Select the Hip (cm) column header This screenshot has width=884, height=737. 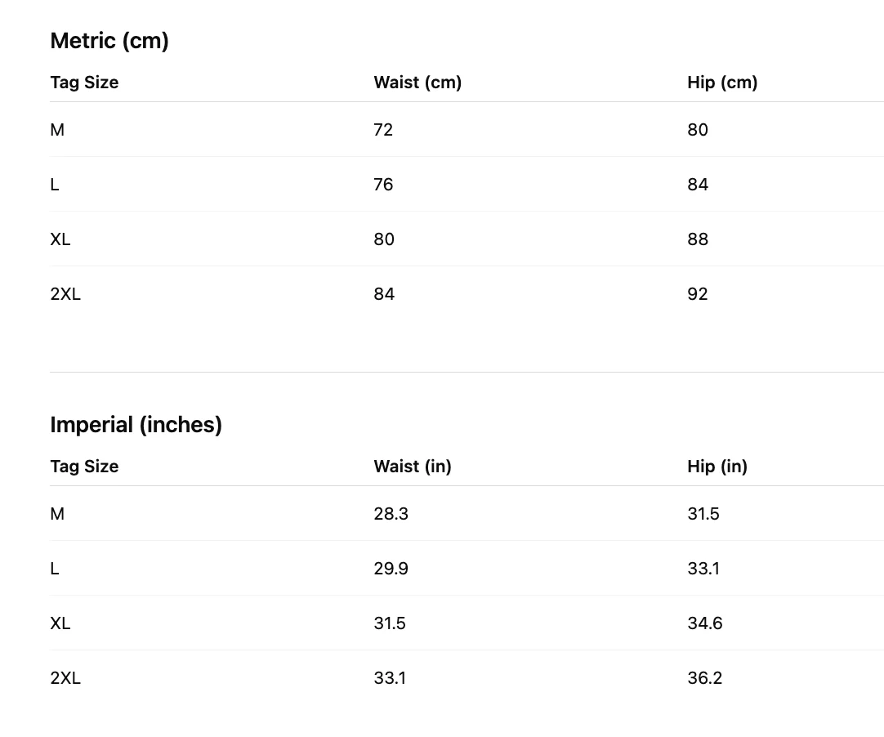(x=722, y=83)
